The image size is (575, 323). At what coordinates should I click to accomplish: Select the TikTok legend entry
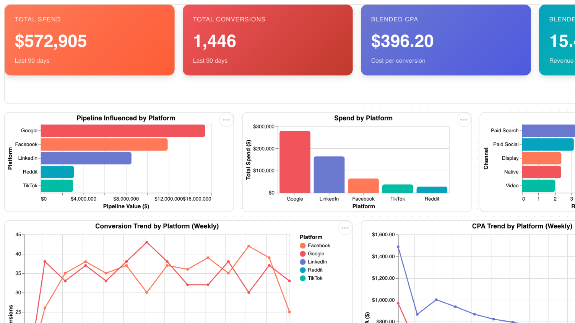pyautogui.click(x=311, y=278)
